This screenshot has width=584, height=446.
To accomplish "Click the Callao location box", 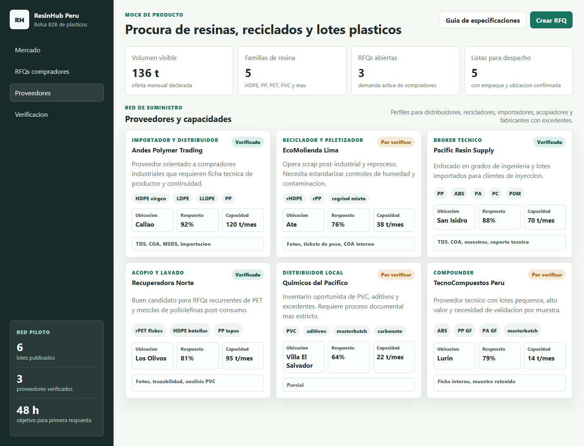I will click(152, 220).
